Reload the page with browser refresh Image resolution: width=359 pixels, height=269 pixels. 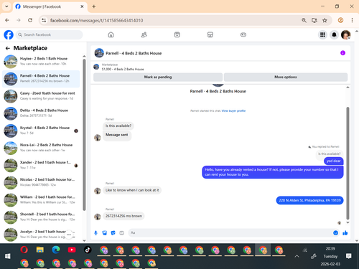(x=30, y=20)
